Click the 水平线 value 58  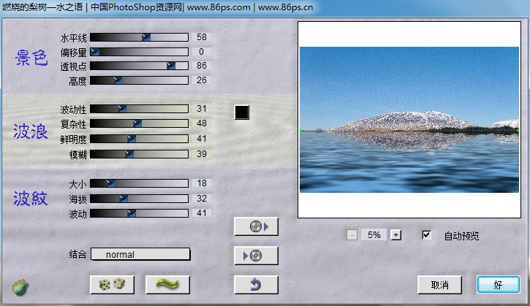click(x=202, y=37)
